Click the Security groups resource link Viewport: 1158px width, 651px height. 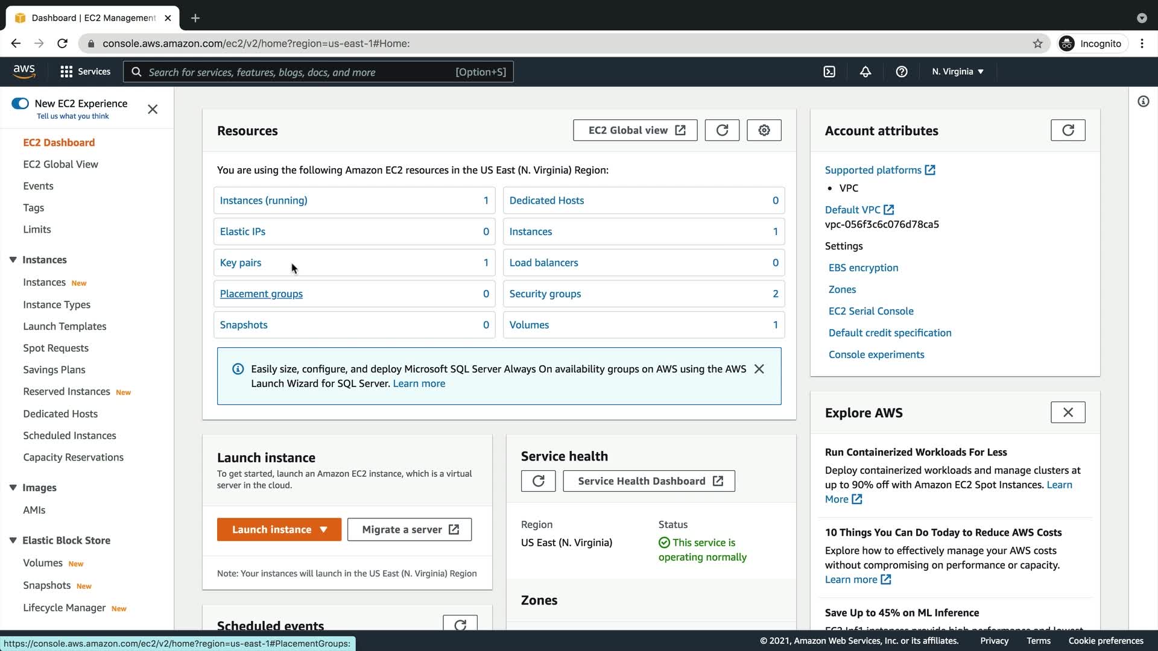click(x=545, y=294)
